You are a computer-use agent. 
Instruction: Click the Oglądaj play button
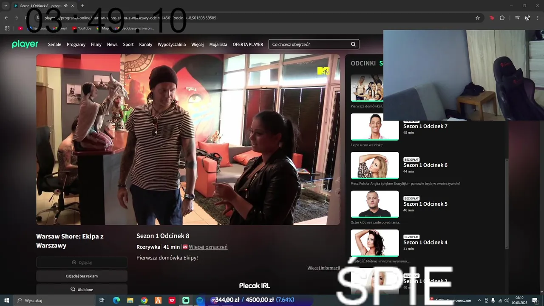(x=82, y=262)
